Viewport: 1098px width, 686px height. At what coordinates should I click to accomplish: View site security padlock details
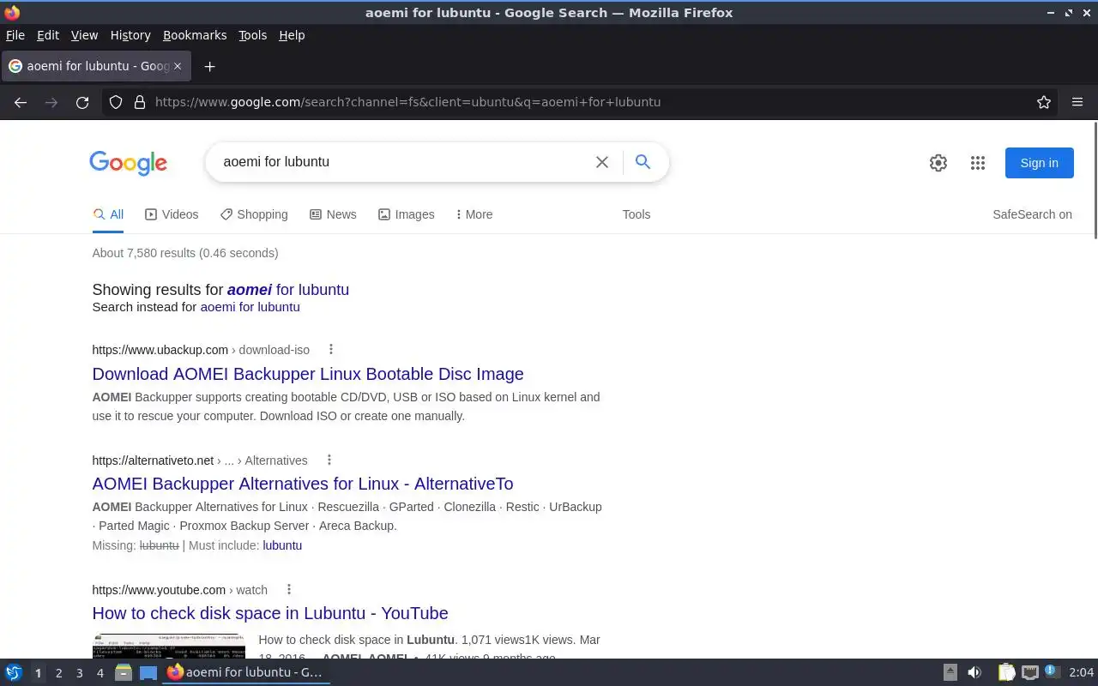point(140,102)
